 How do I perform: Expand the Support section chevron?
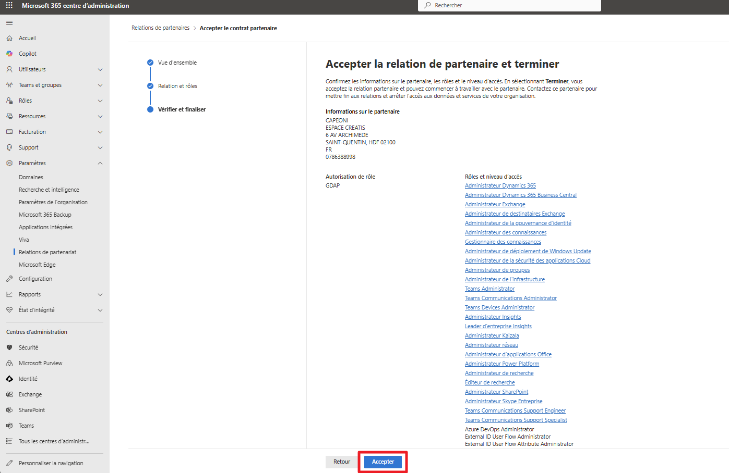(x=100, y=147)
